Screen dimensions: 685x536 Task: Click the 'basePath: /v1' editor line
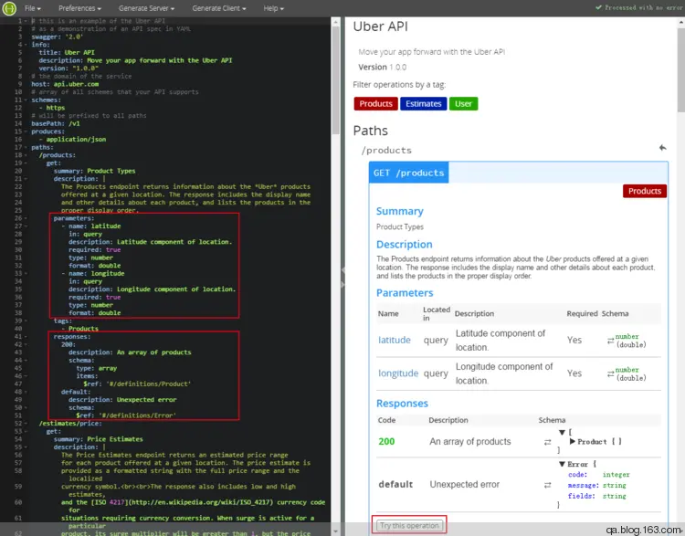pyautogui.click(x=56, y=123)
